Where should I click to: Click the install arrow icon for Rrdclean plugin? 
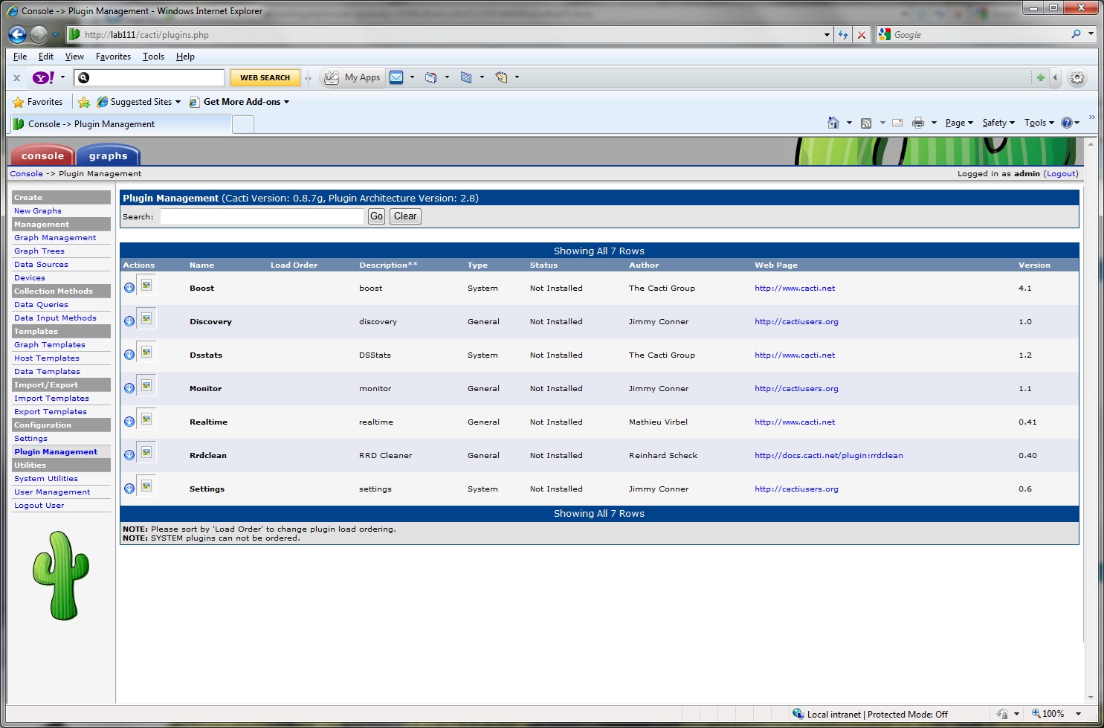(x=129, y=455)
